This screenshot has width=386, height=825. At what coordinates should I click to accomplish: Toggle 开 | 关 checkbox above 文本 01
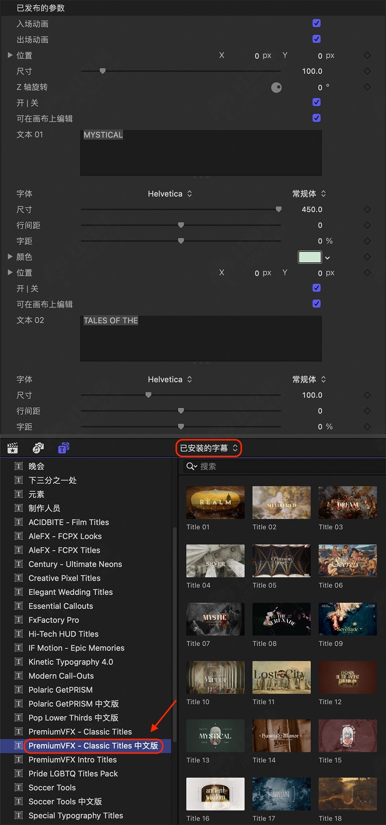[317, 102]
